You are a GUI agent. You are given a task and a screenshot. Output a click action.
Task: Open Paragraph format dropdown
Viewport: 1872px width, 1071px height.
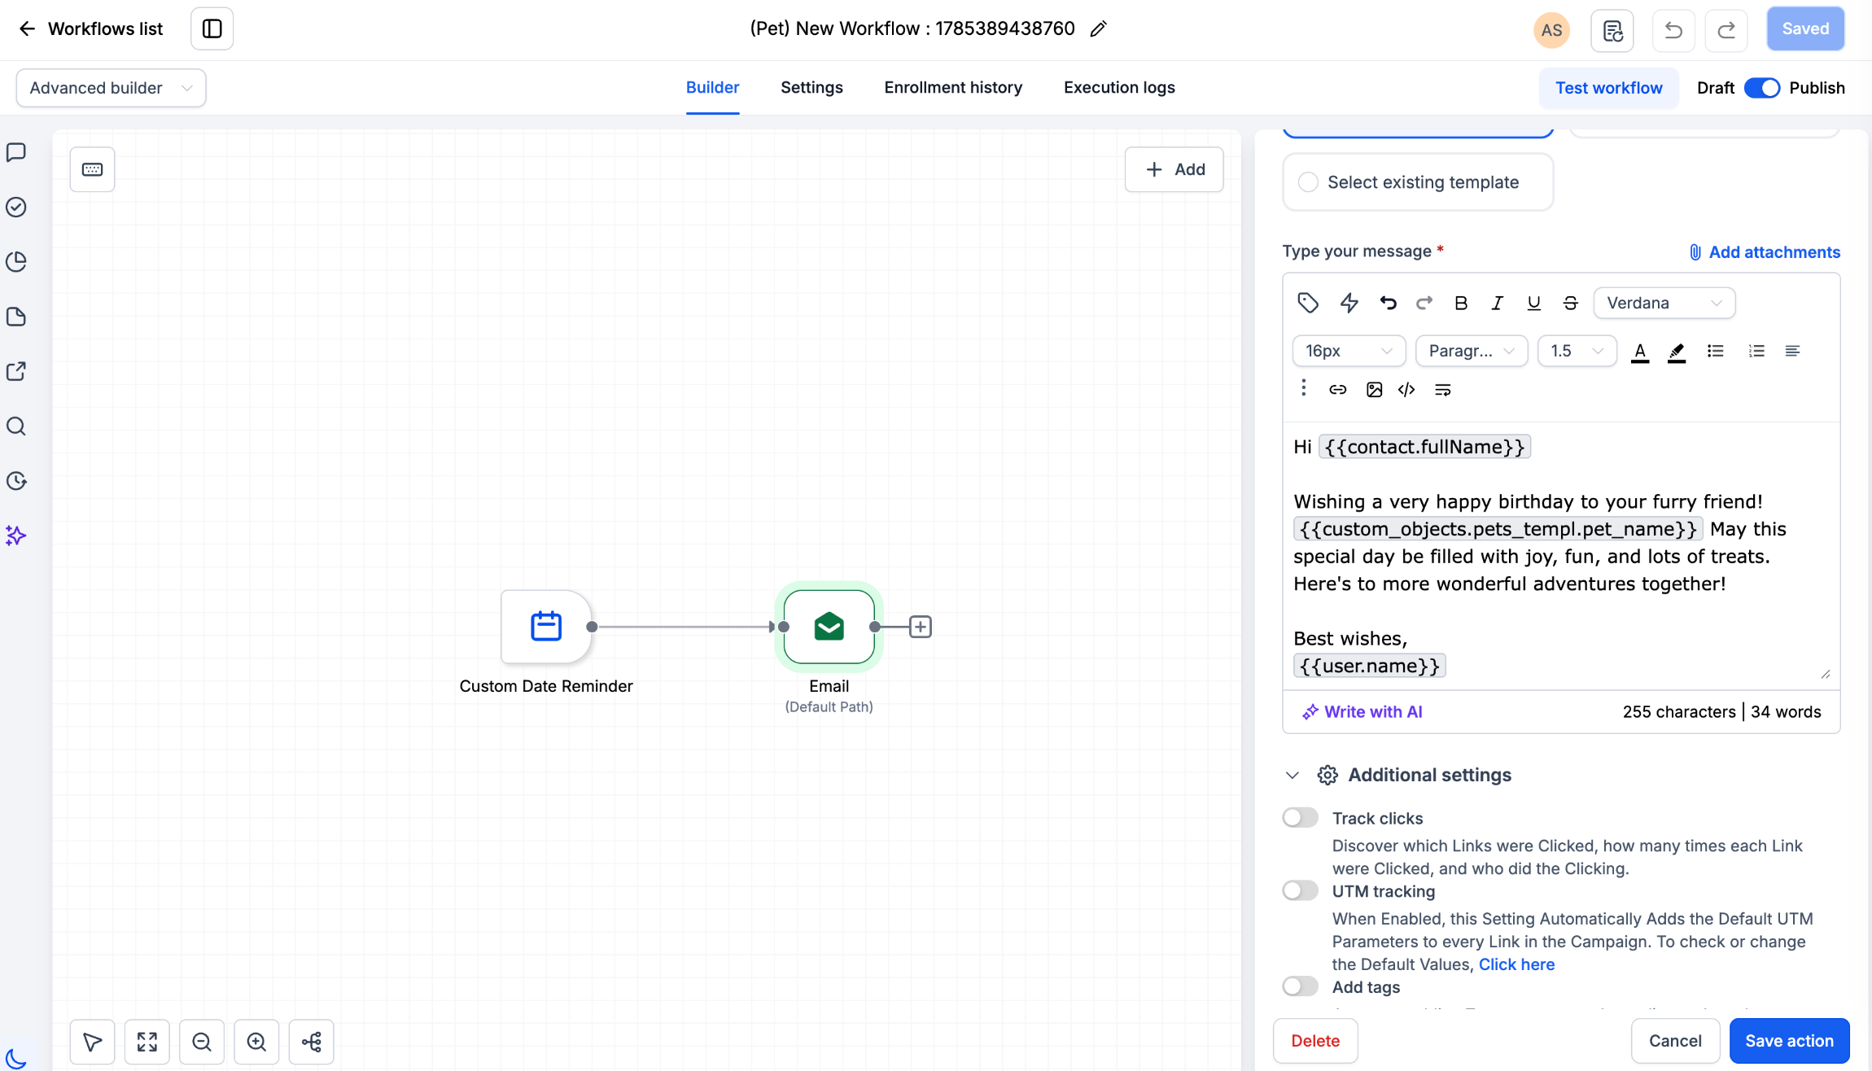[x=1472, y=351]
